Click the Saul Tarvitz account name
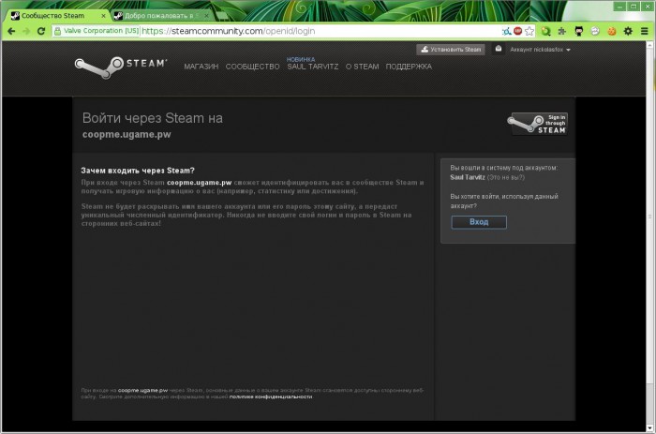This screenshot has width=656, height=434. 468,177
